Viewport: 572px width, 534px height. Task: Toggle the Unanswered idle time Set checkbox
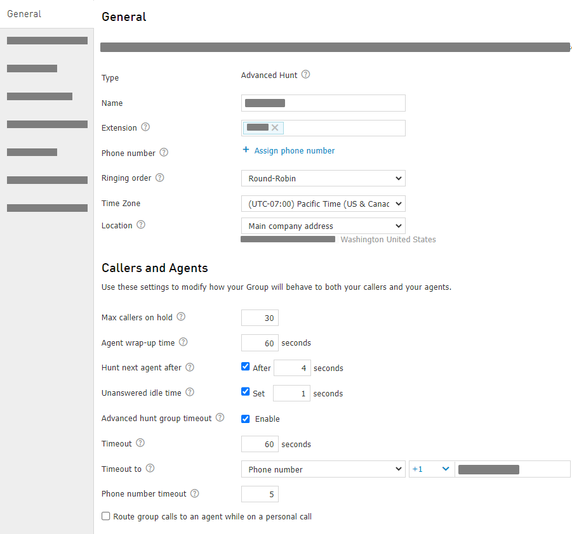pos(246,392)
